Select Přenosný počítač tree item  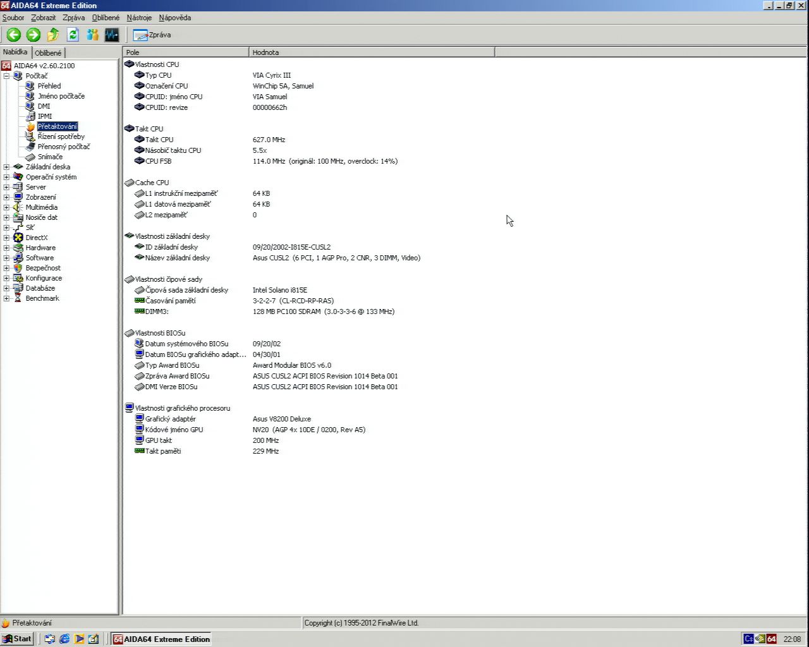point(64,147)
